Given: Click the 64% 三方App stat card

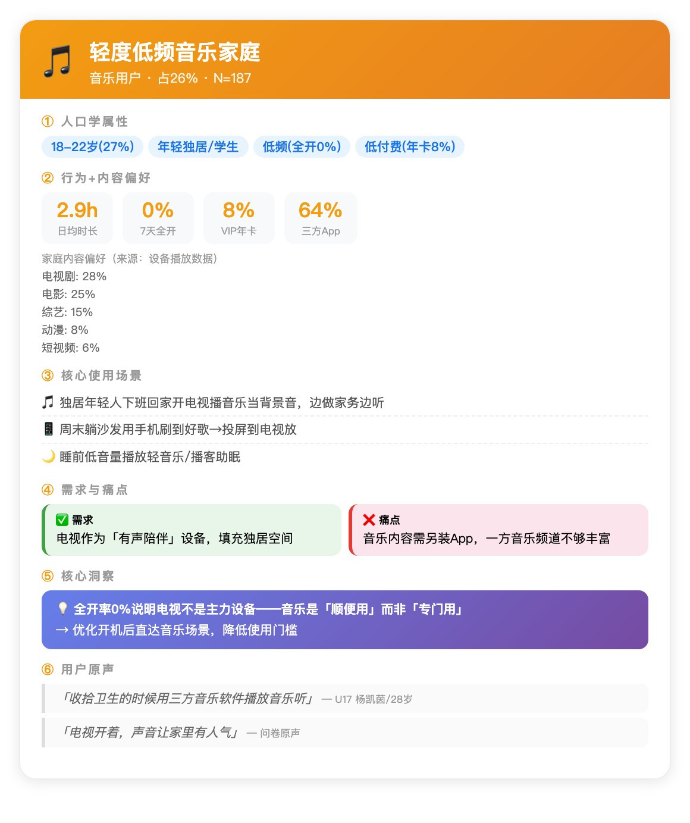Looking at the screenshot, I should tap(321, 218).
